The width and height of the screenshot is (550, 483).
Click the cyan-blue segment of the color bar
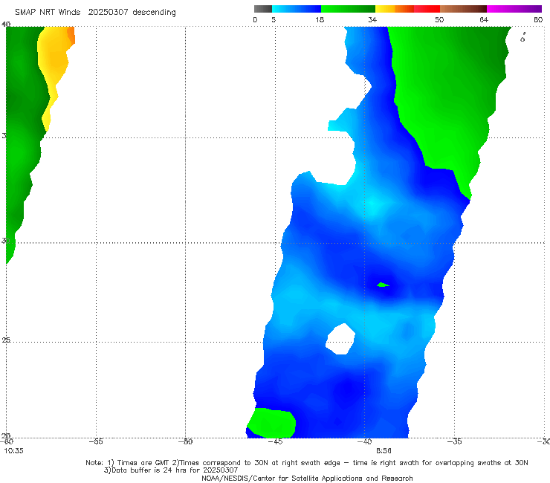(x=297, y=9)
